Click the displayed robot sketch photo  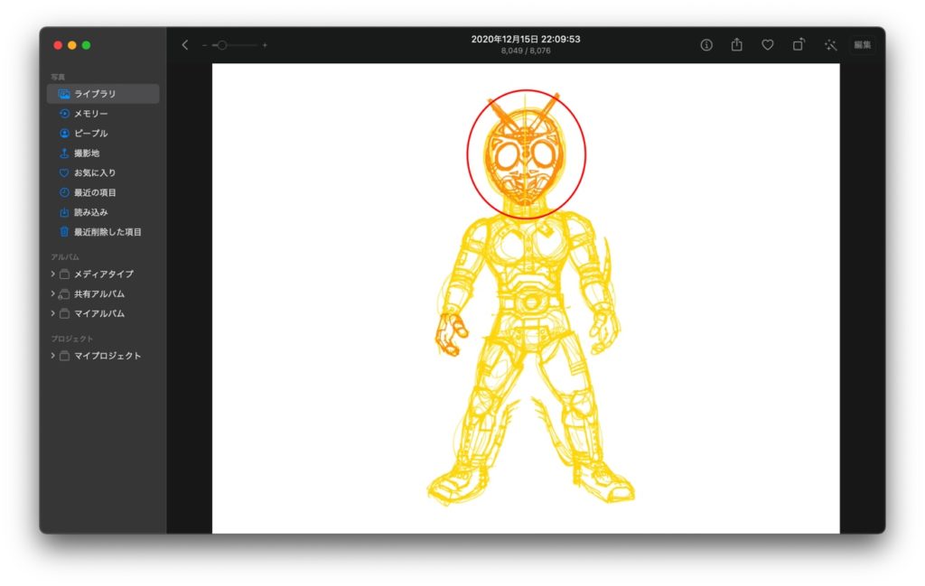(526, 298)
